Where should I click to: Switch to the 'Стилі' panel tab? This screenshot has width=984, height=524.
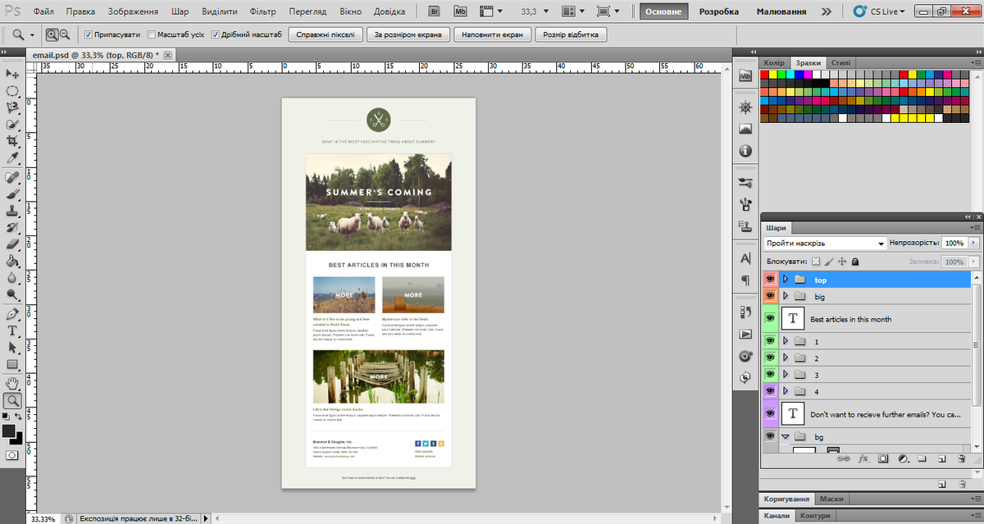pos(840,63)
